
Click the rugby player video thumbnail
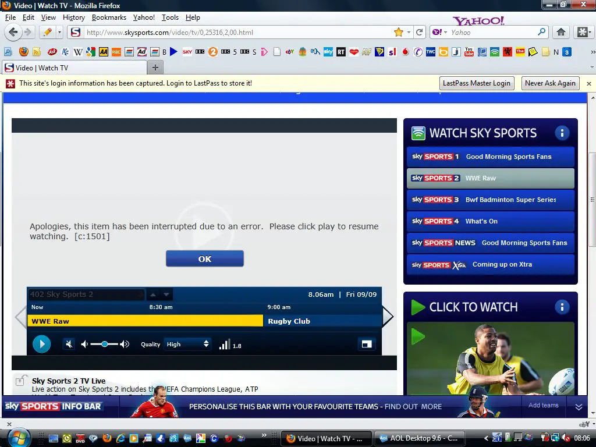tap(490, 359)
